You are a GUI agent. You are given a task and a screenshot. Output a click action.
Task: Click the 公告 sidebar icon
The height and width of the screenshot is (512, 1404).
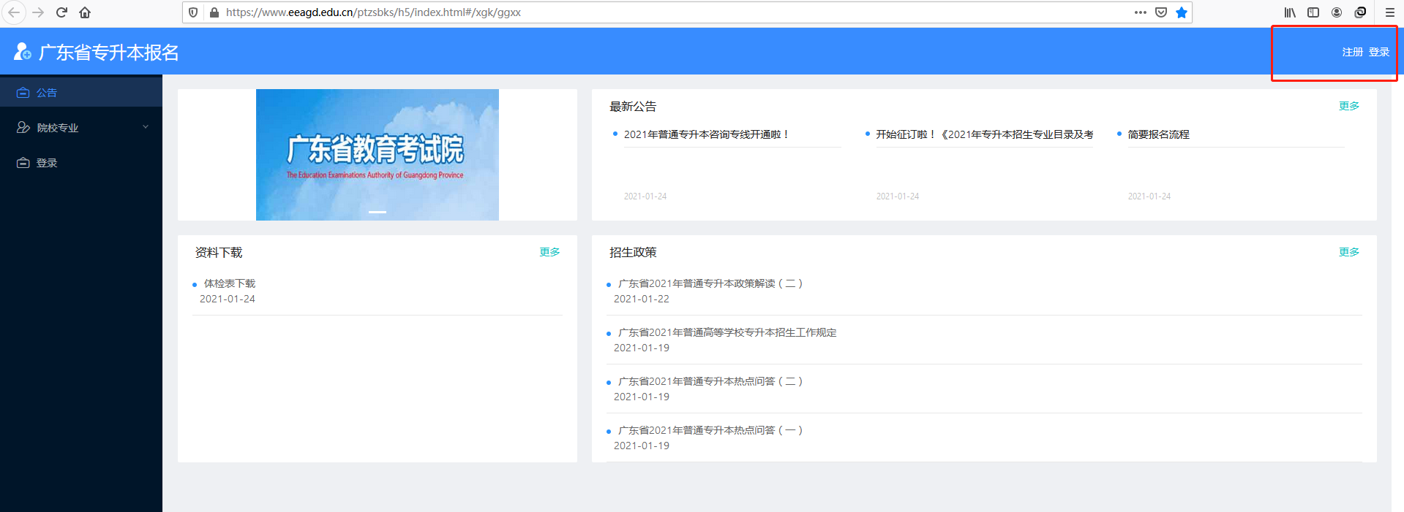click(23, 93)
